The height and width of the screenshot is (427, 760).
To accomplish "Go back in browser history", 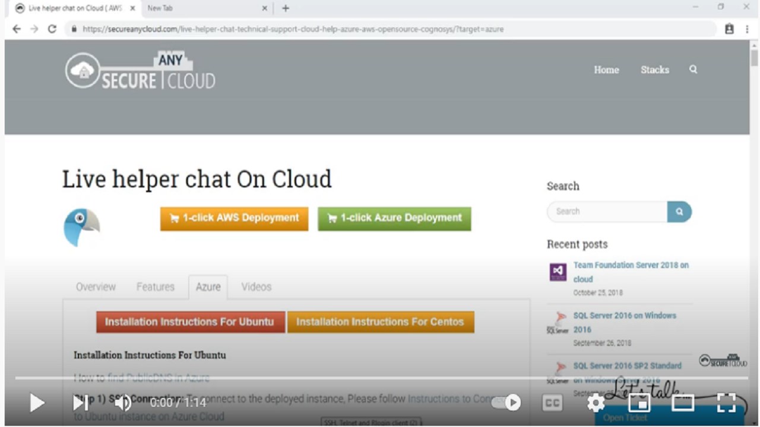I will point(17,28).
